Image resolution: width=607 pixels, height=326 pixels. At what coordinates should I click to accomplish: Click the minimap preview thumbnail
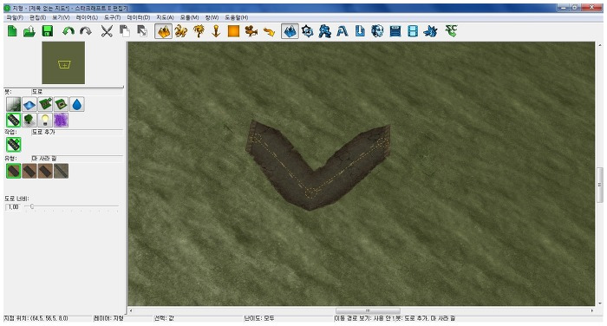tap(63, 62)
